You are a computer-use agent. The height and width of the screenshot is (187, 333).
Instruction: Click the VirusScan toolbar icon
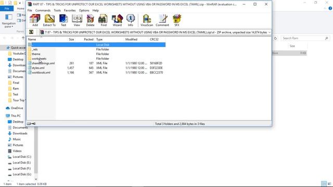click(x=147, y=20)
